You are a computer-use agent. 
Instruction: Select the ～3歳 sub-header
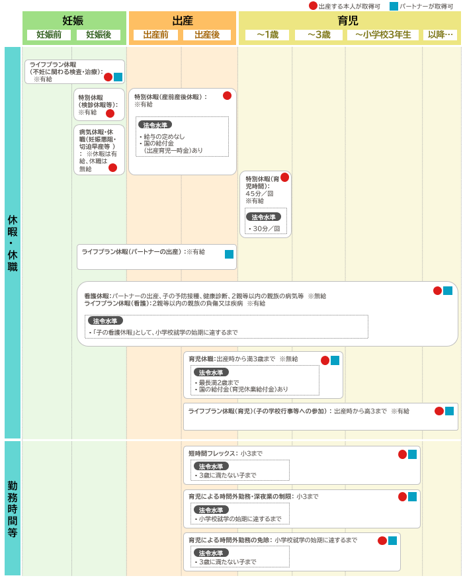pyautogui.click(x=319, y=35)
